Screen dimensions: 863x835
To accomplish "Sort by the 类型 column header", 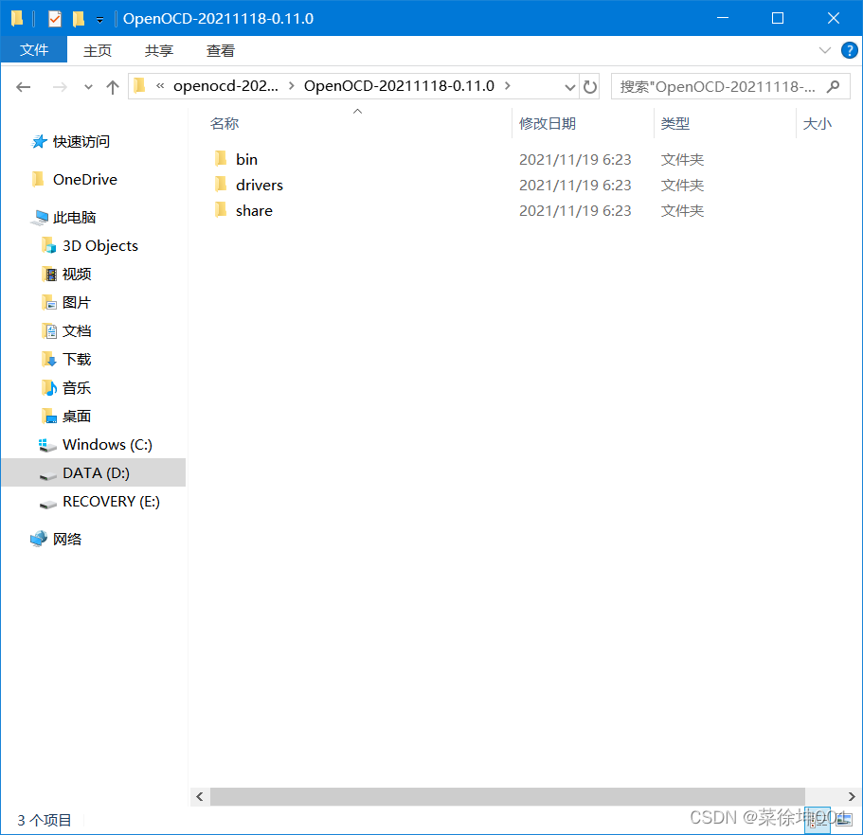I will point(674,124).
